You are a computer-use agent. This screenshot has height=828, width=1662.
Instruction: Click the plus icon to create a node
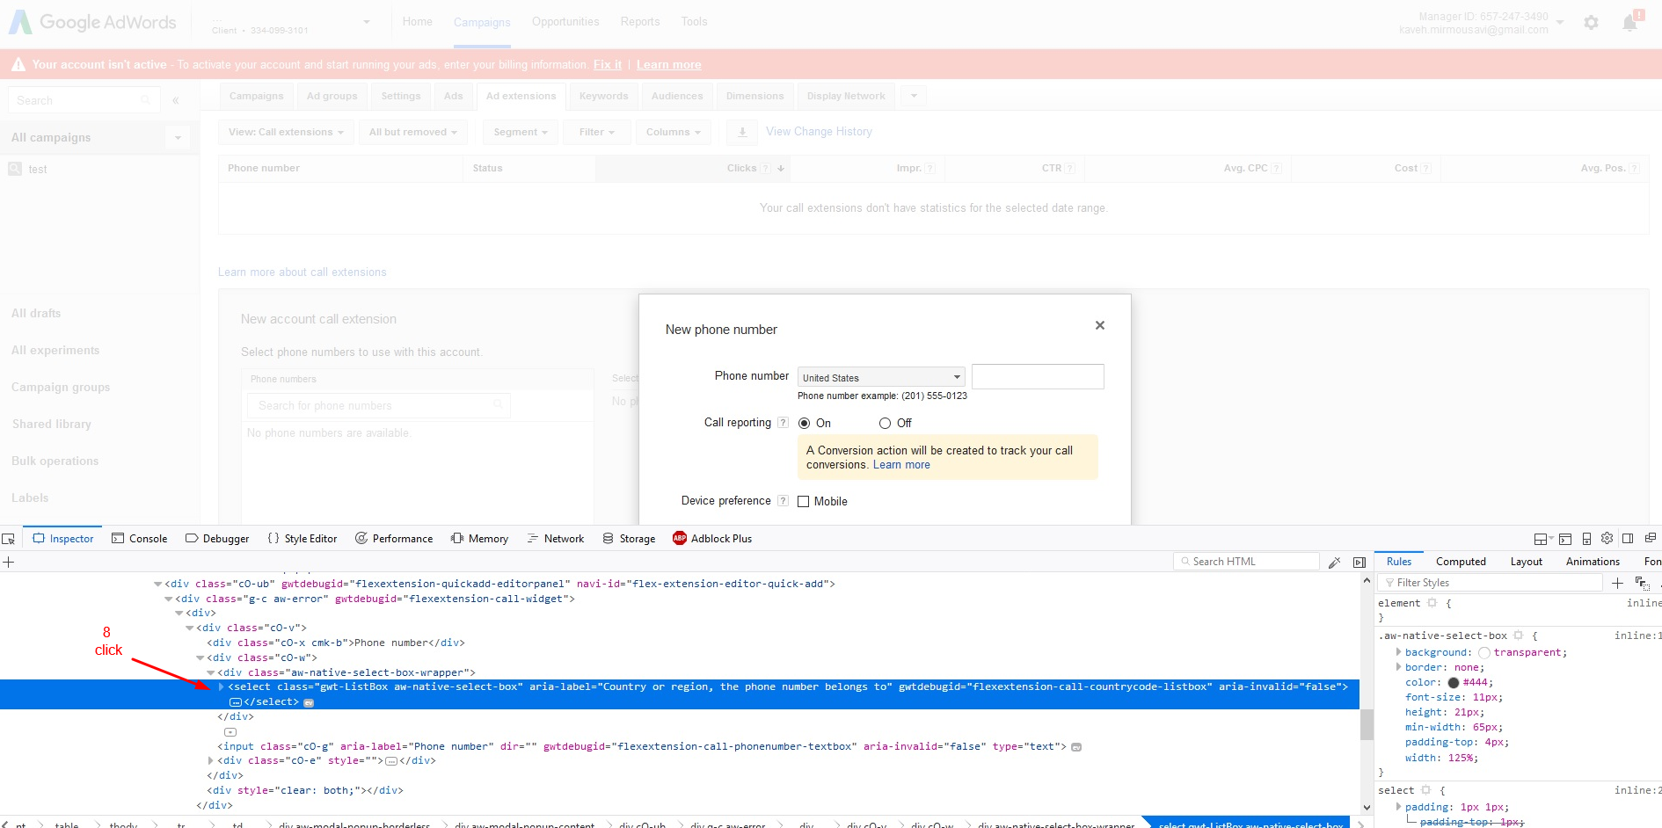coord(9,562)
